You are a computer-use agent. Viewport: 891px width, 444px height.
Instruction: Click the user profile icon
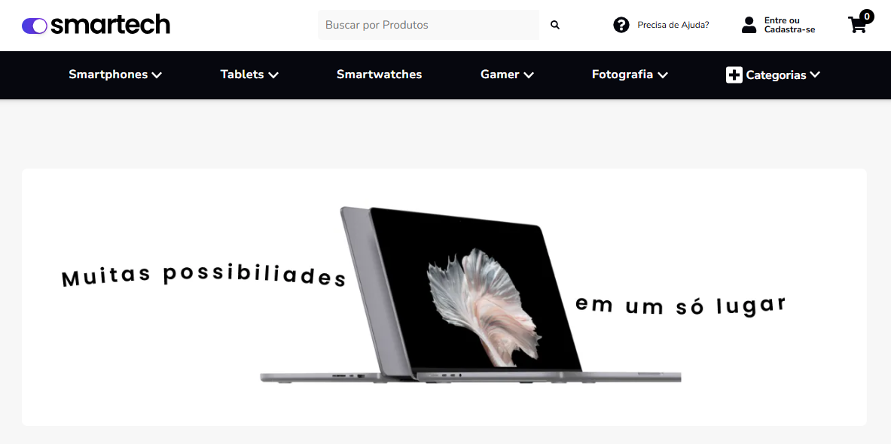(749, 25)
